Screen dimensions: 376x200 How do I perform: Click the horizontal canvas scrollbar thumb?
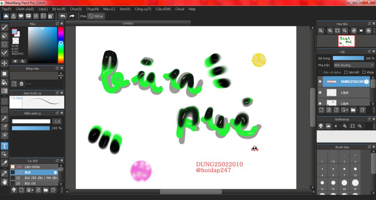(x=191, y=192)
